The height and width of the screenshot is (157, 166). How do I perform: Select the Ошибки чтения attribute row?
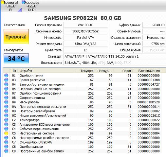point(82,76)
